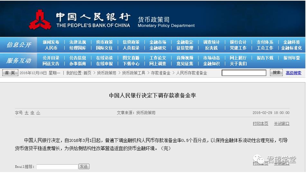The width and height of the screenshot is (306, 173).
Task: Open 公开目录 link
Action: click(x=51, y=58)
